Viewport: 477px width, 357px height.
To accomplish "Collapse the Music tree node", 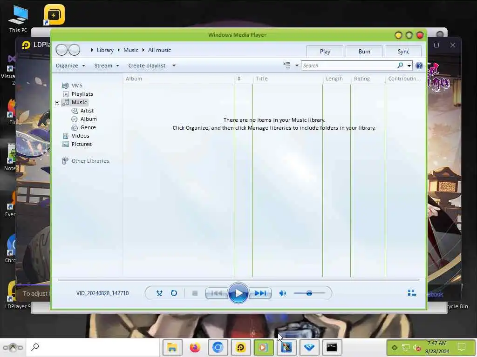I will click(x=57, y=103).
